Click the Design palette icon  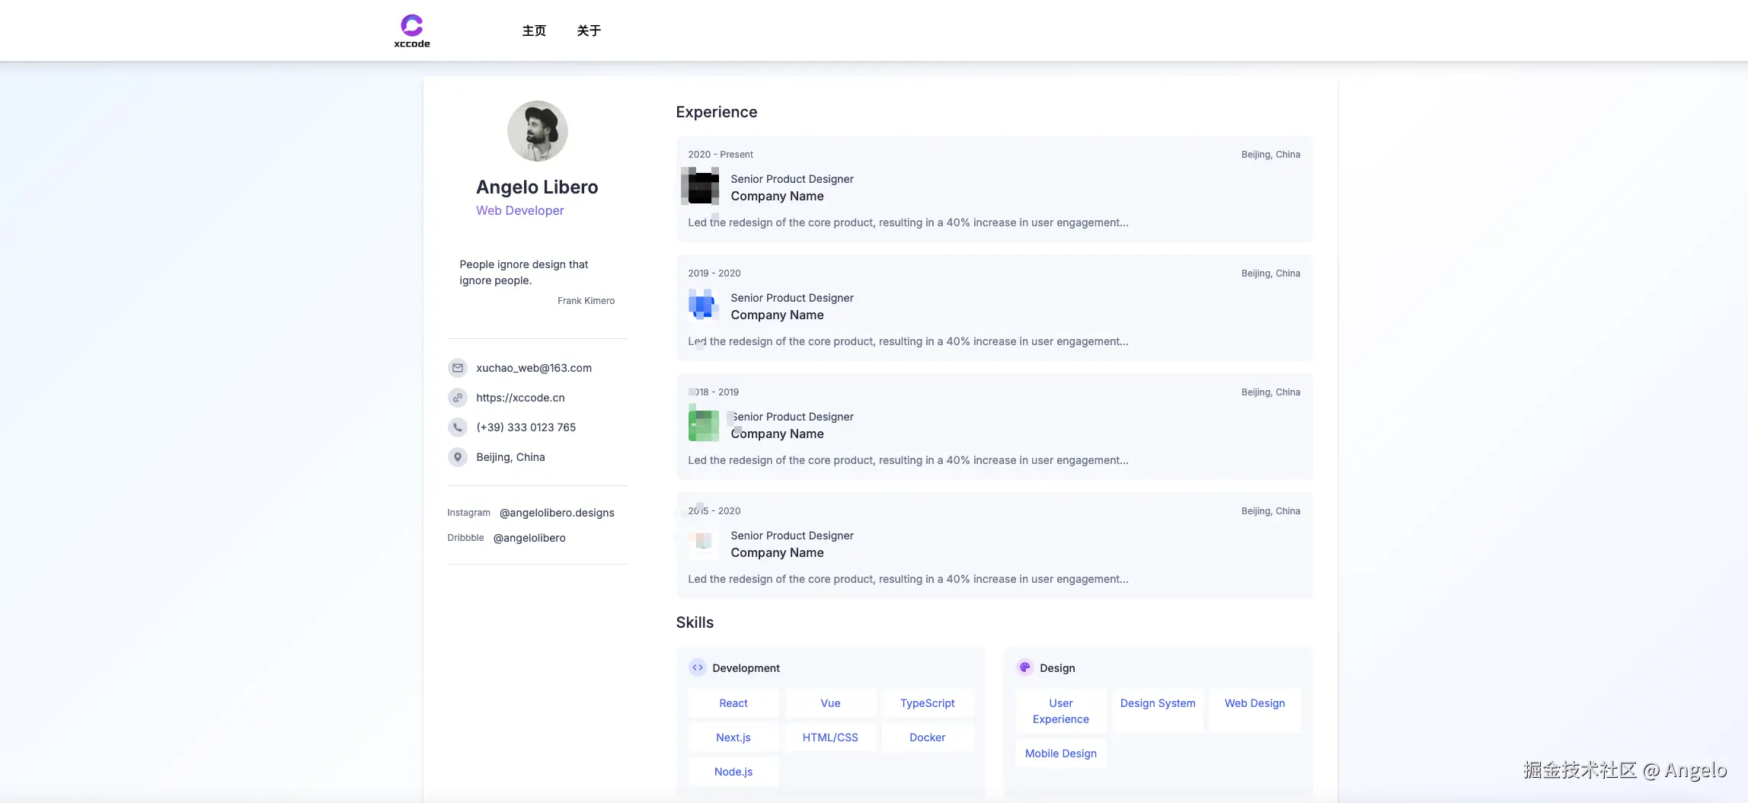pyautogui.click(x=1025, y=667)
